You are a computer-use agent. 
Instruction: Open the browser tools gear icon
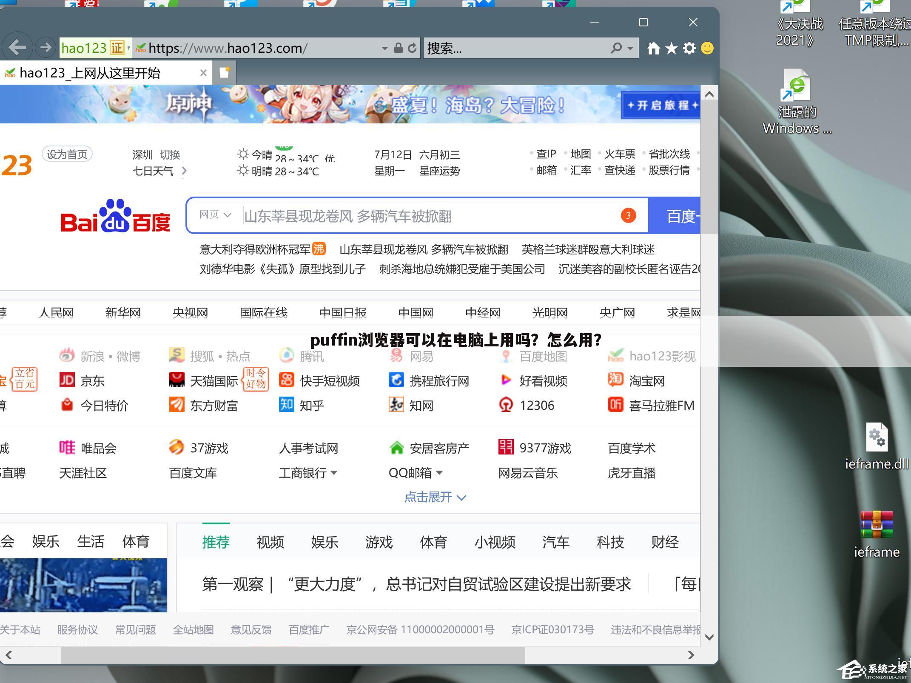point(689,48)
